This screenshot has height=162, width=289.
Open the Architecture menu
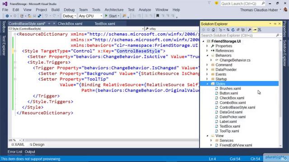(x=114, y=10)
